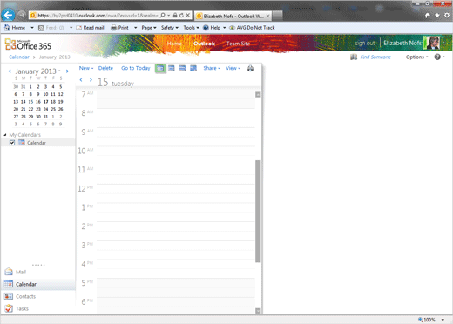Switch to Week view icon
This screenshot has height=324, width=453.
click(182, 68)
